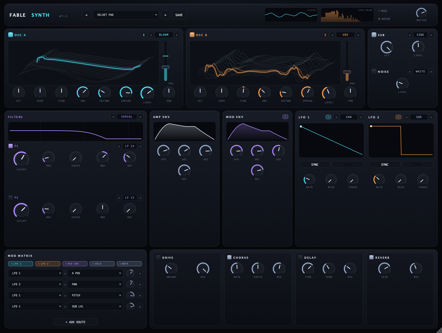Image resolution: width=442 pixels, height=333 pixels.
Task: Click the LFO 2 panel's orange drag handle icon
Action: coord(398,117)
